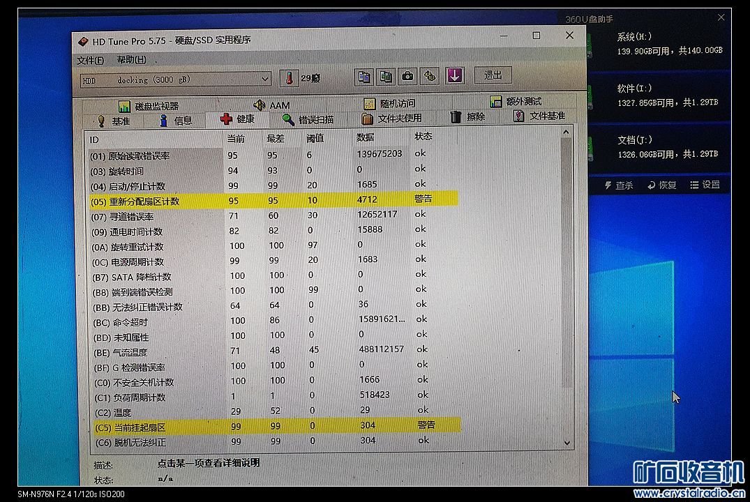Click the 状态 column header
Screen dimensions: 750x502
[x=423, y=136]
